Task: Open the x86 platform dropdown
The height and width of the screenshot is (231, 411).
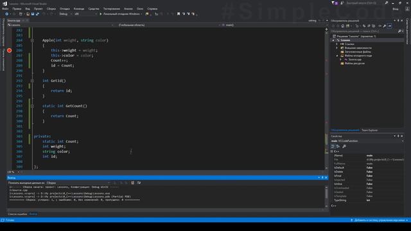Action: pyautogui.click(x=85, y=14)
